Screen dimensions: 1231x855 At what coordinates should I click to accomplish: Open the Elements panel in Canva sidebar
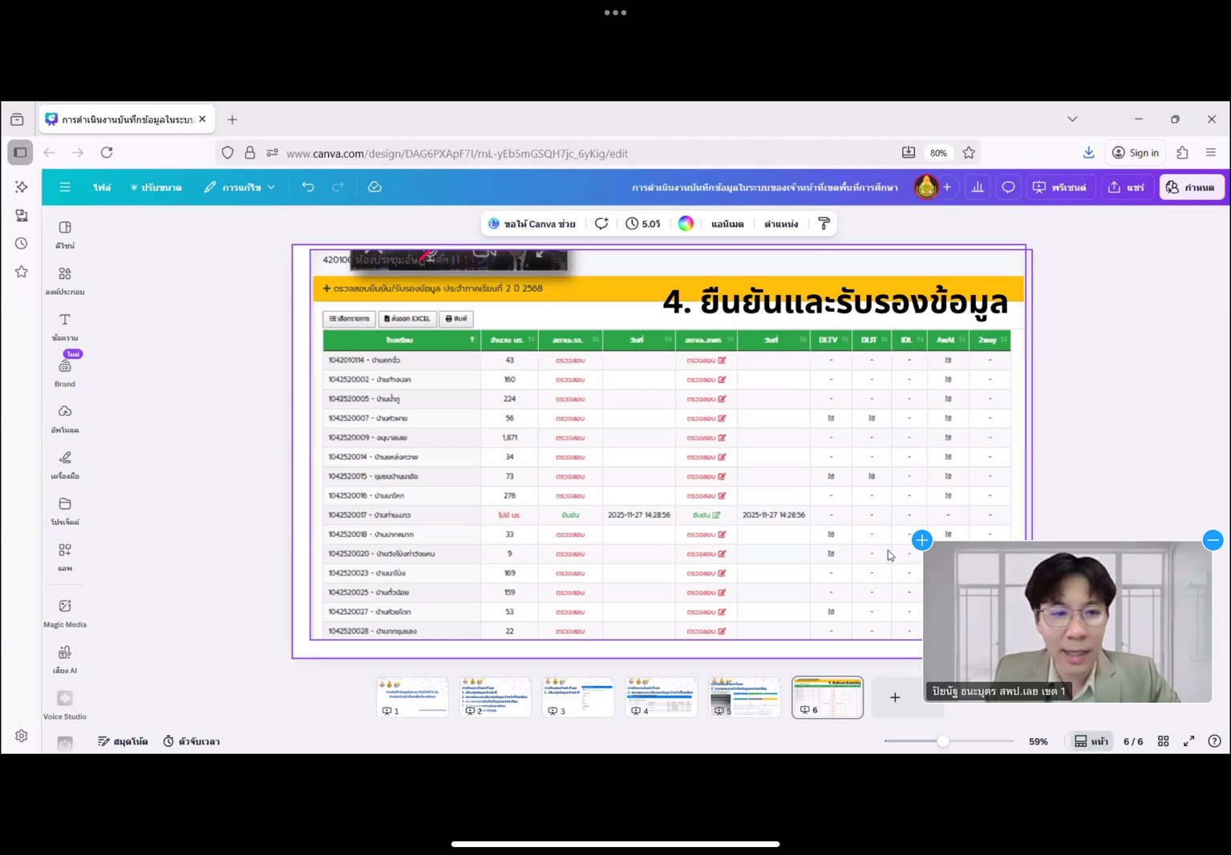tap(65, 280)
